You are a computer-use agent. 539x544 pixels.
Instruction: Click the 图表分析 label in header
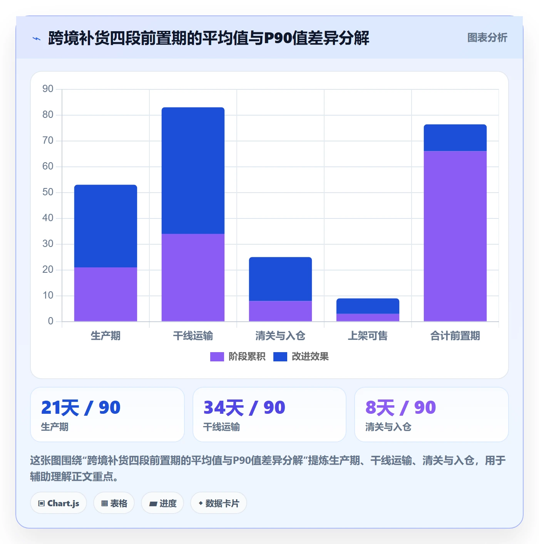coord(487,38)
